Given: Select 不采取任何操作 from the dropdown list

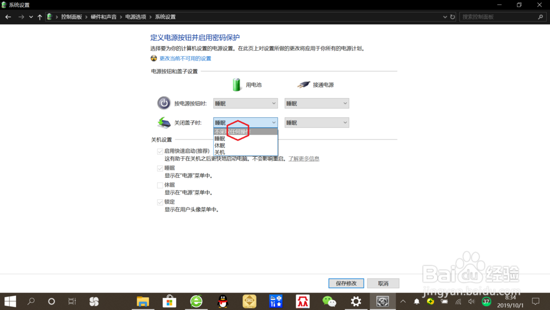Looking at the screenshot, I should [245, 132].
